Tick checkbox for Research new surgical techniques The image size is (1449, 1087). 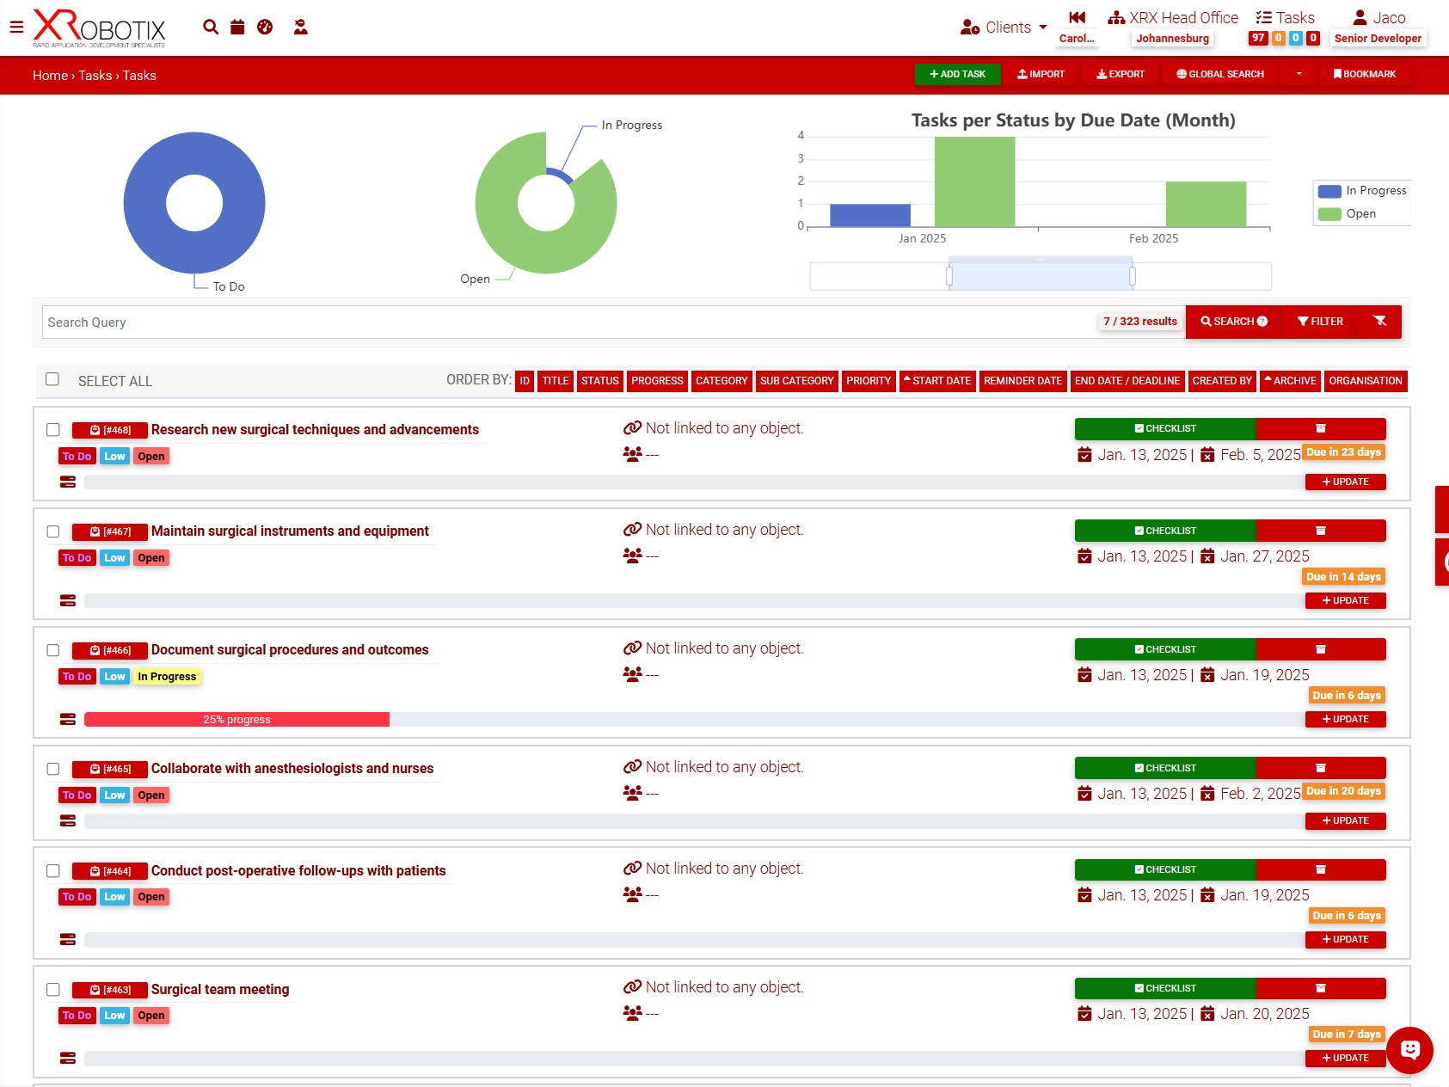click(53, 430)
